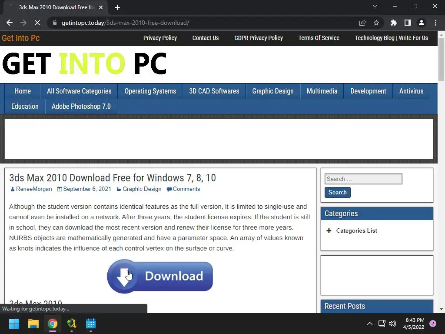The image size is (445, 334).
Task: Click the page vertical scrollbar thumb
Action: [x=441, y=59]
